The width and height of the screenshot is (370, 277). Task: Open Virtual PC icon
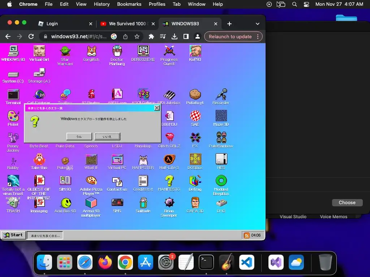click(x=117, y=162)
